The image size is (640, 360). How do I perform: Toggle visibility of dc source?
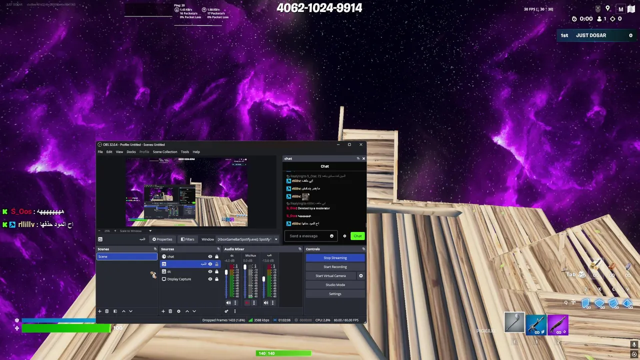click(x=210, y=271)
